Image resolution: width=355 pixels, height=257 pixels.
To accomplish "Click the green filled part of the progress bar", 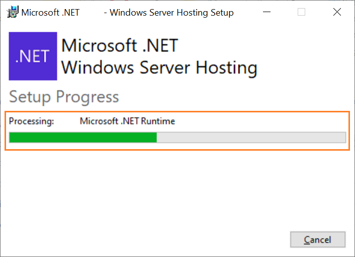I will tap(83, 138).
